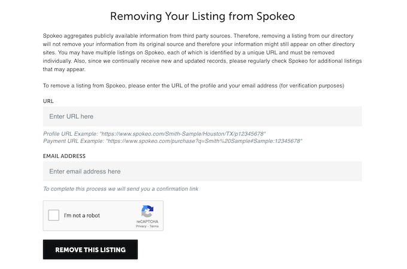The height and width of the screenshot is (269, 407).
Task: Click the Profile URL Example label text
Action: (71, 134)
